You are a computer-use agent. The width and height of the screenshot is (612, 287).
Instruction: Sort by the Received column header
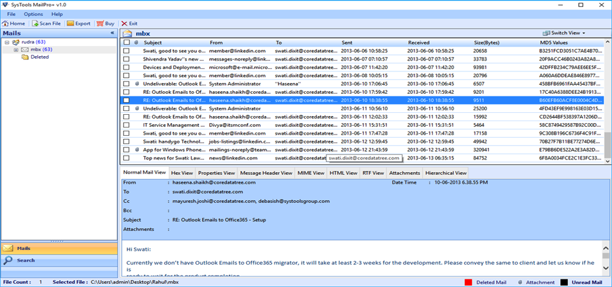[419, 43]
